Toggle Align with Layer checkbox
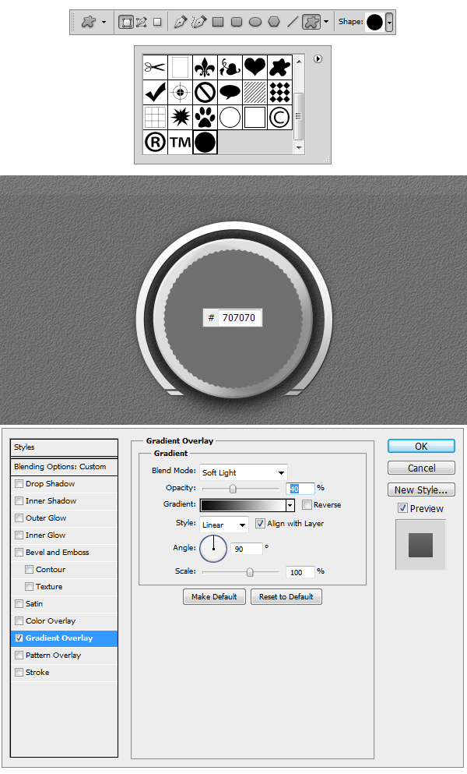The image size is (467, 774). pos(260,524)
